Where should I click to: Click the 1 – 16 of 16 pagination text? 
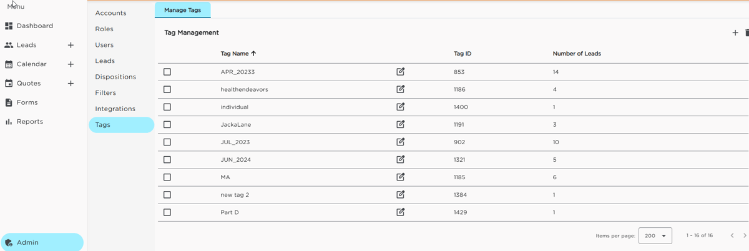click(700, 235)
